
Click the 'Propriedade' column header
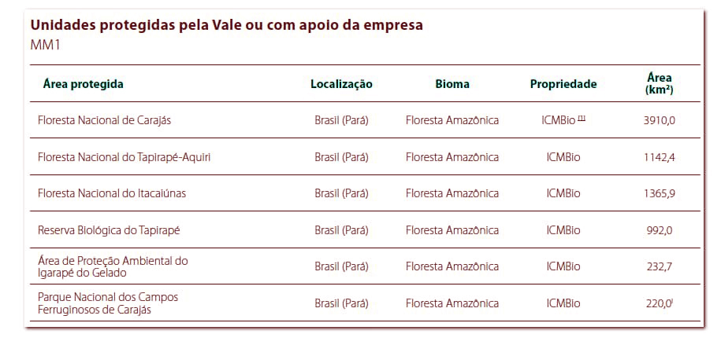coord(563,84)
